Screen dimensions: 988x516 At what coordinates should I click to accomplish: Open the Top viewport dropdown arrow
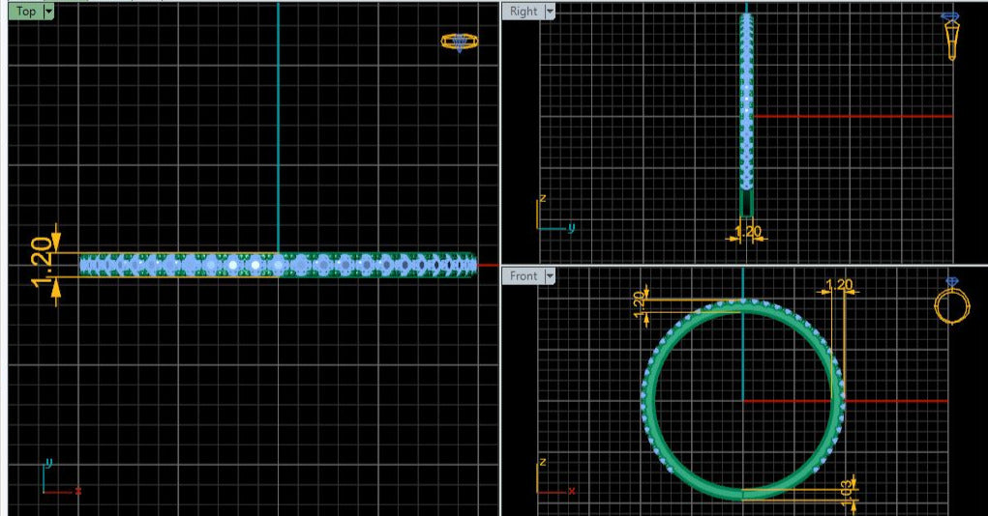click(x=48, y=12)
